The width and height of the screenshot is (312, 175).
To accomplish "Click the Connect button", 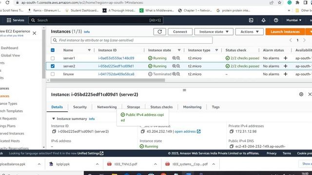I will click(x=180, y=32).
